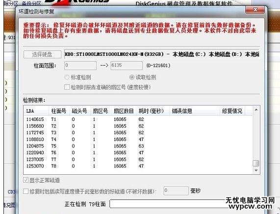This screenshot has width=280, height=214.
Task: Click the 扇区号 column header
Action: 101,111
